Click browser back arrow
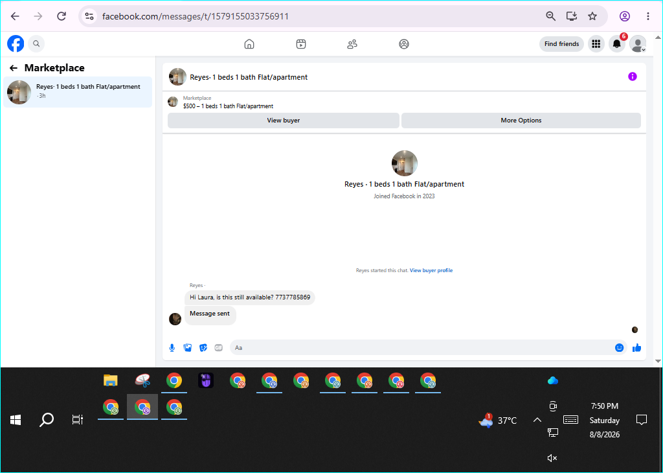 coord(16,16)
